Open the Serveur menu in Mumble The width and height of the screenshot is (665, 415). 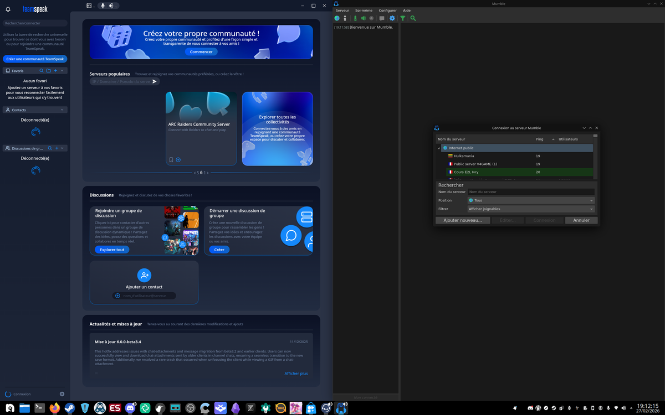342,10
